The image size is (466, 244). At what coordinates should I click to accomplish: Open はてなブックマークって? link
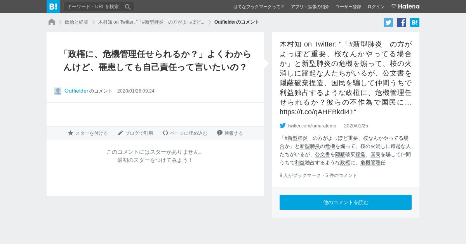(x=259, y=7)
